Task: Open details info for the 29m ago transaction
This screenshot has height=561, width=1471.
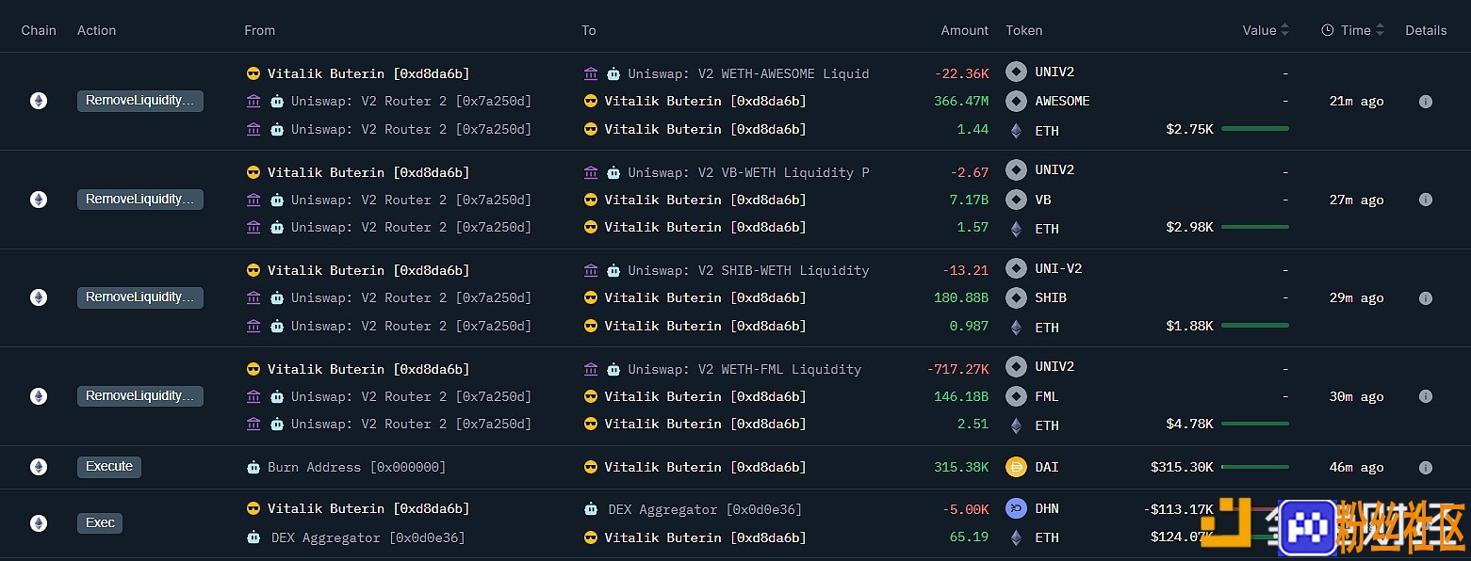Action: (1425, 298)
